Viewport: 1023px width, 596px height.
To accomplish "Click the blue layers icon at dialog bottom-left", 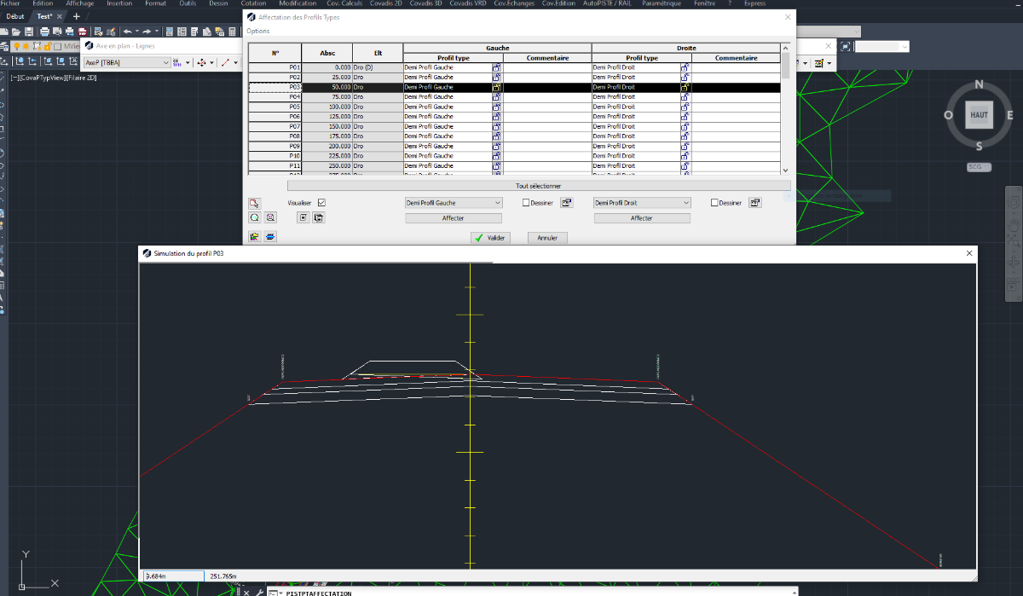I will [x=270, y=236].
